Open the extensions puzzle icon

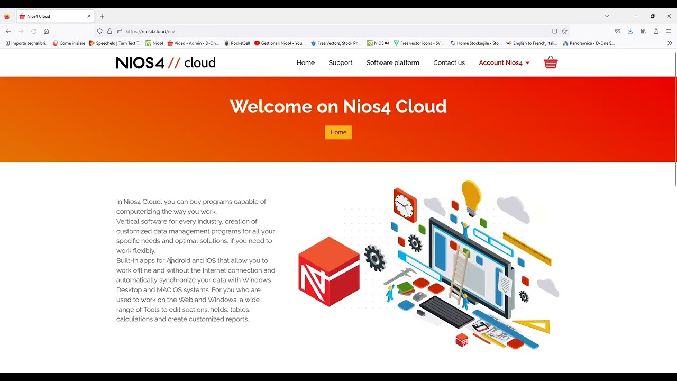[656, 31]
